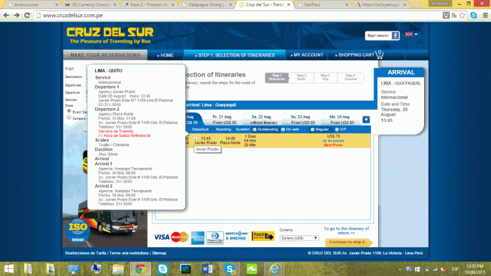The width and height of the screenshot is (491, 276).
Task: Open the SHOPPING CART menu item
Action: point(354,55)
